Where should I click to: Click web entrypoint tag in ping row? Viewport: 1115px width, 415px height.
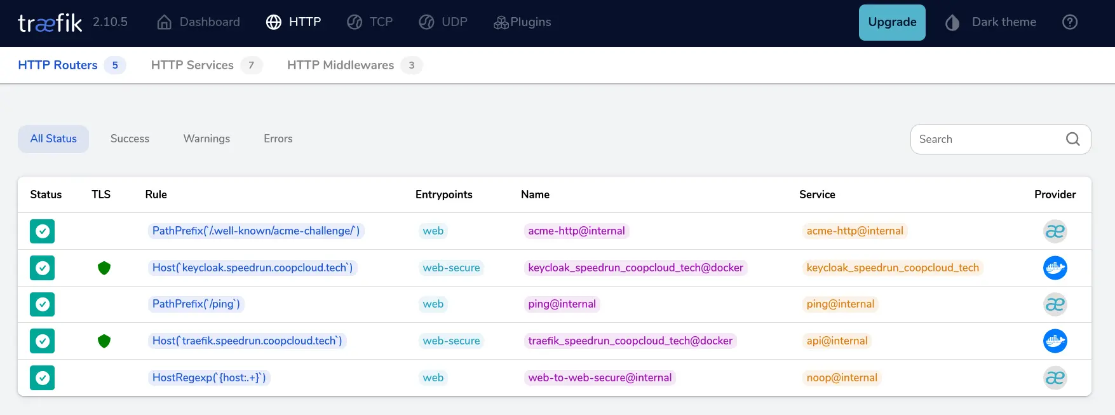[x=433, y=304]
